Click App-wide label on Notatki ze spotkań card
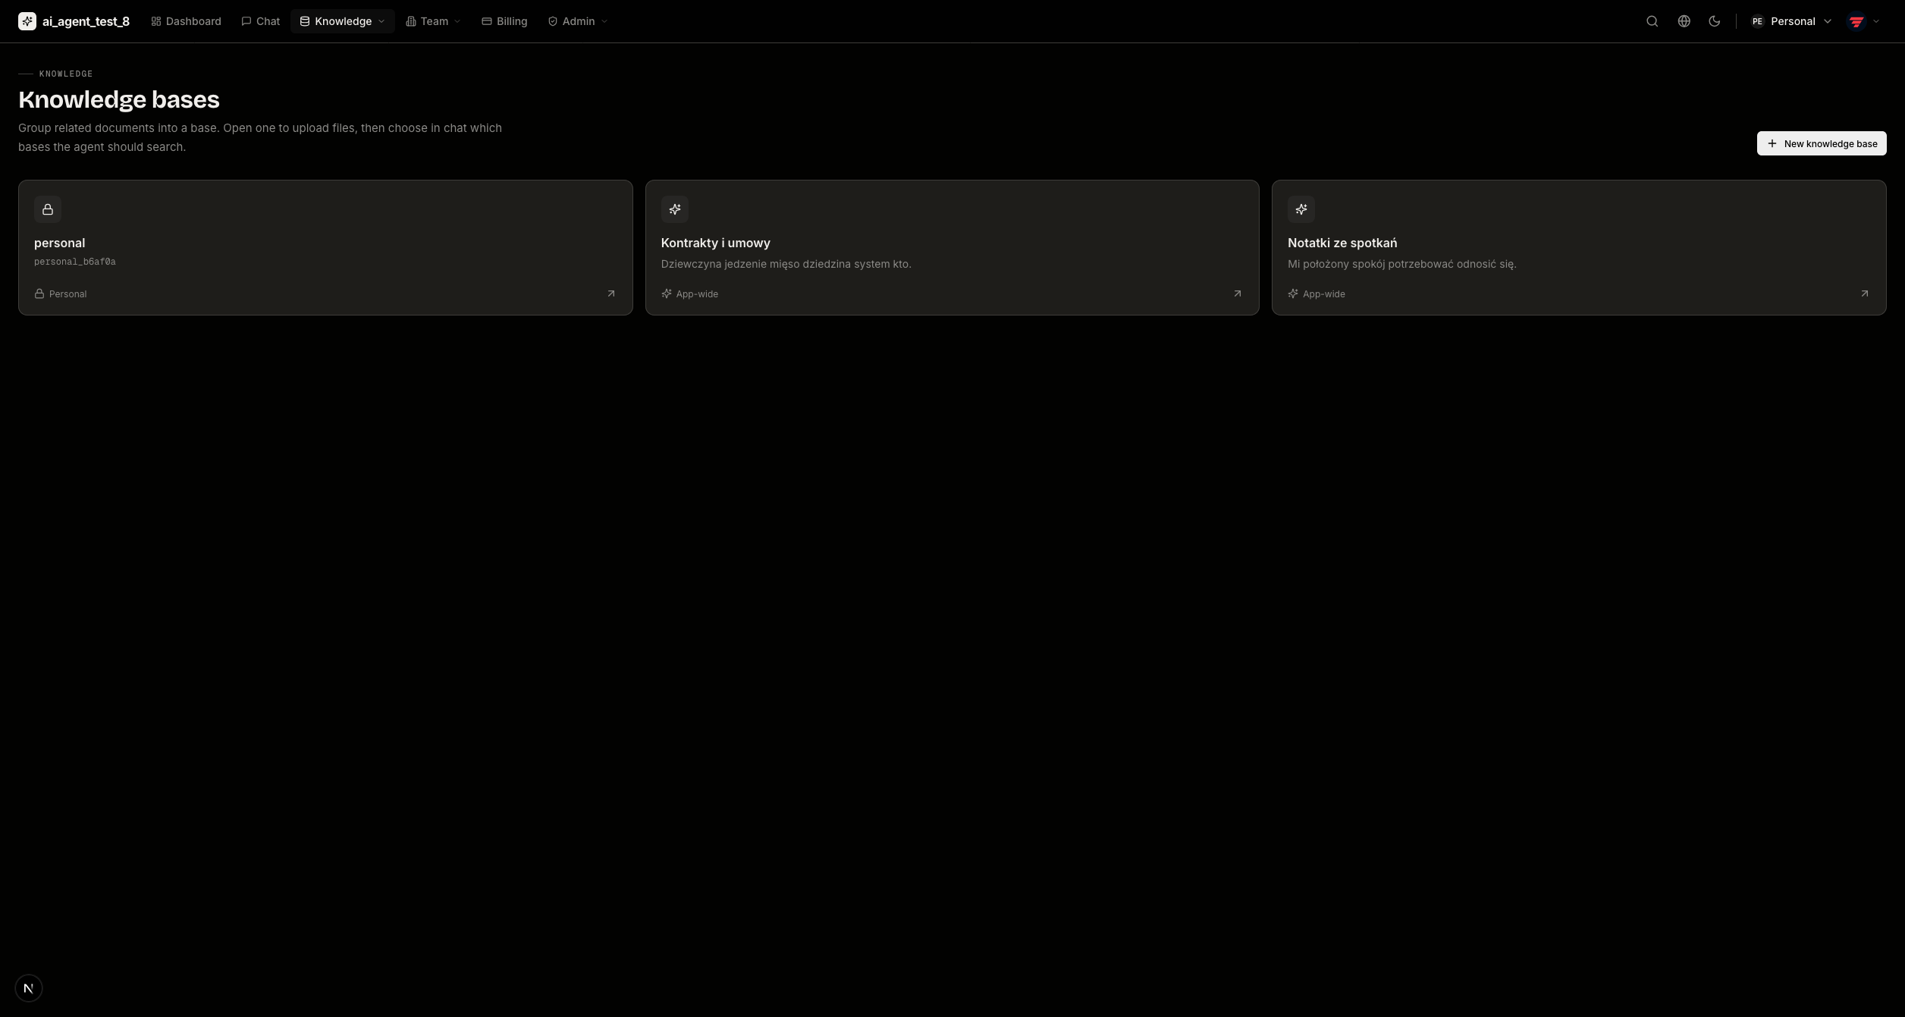 pyautogui.click(x=1324, y=293)
